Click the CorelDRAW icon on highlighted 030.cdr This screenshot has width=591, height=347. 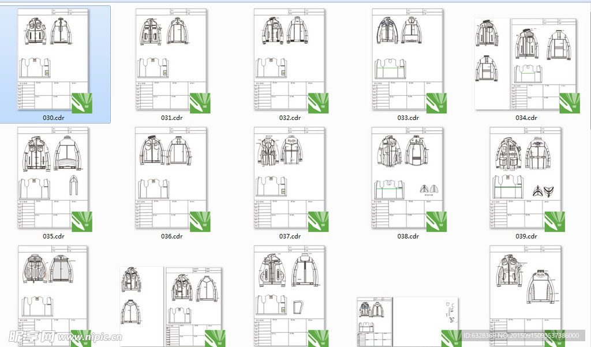coord(82,103)
